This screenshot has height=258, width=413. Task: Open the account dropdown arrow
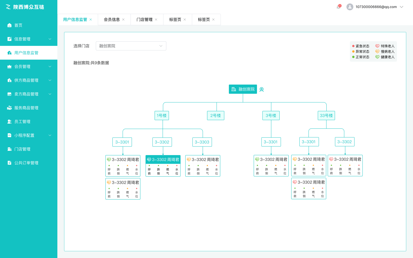402,7
